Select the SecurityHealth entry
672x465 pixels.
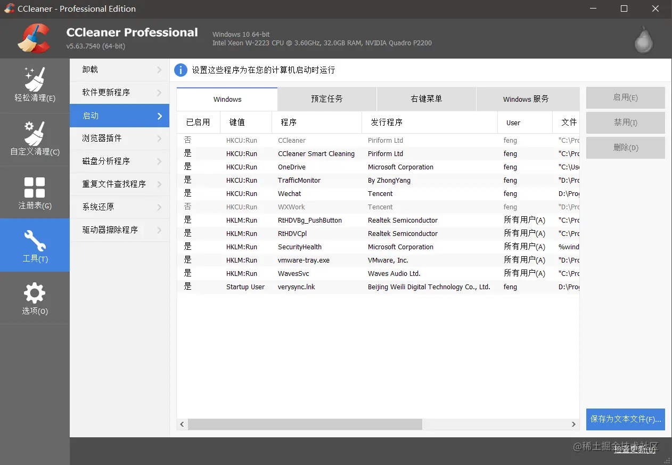(x=378, y=247)
